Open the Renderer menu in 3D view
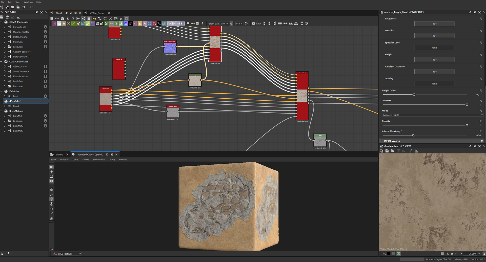Viewport: 486px width, 262px height. [x=123, y=160]
